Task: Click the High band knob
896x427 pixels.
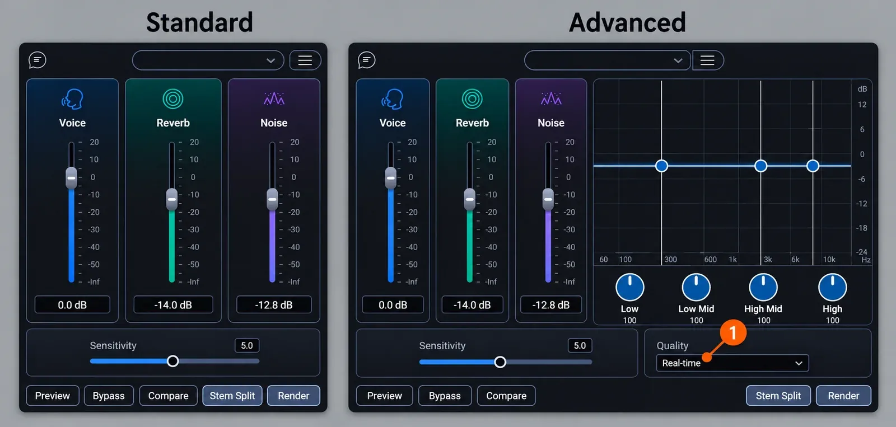Action: (x=832, y=288)
